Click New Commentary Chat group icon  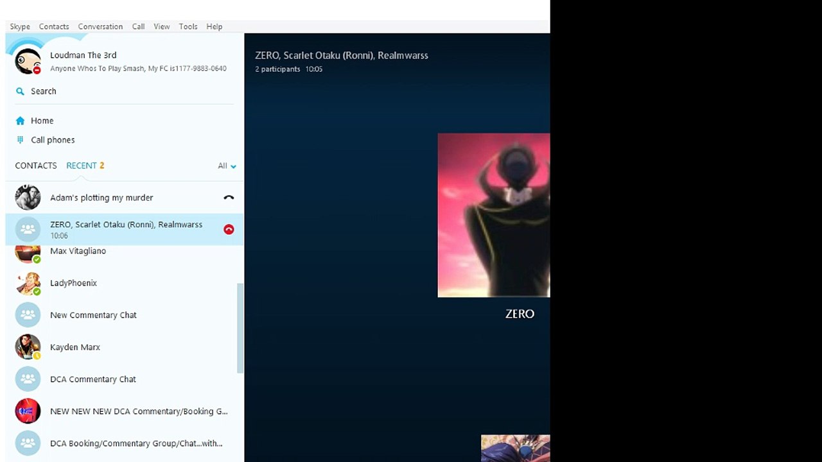point(28,315)
